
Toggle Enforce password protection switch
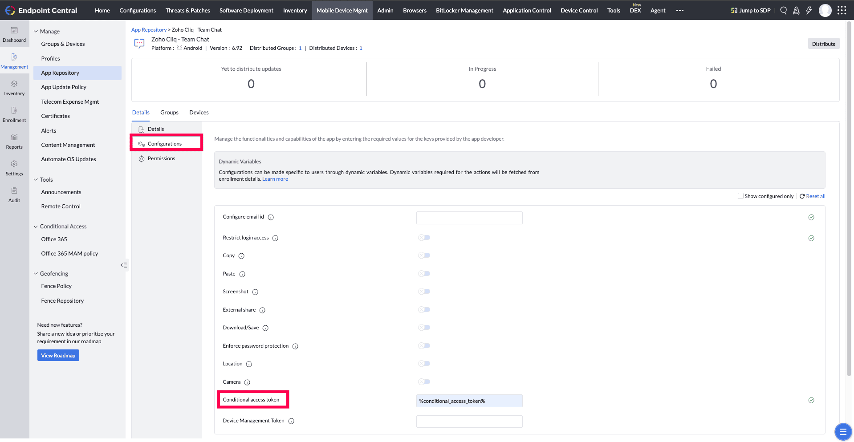(424, 346)
